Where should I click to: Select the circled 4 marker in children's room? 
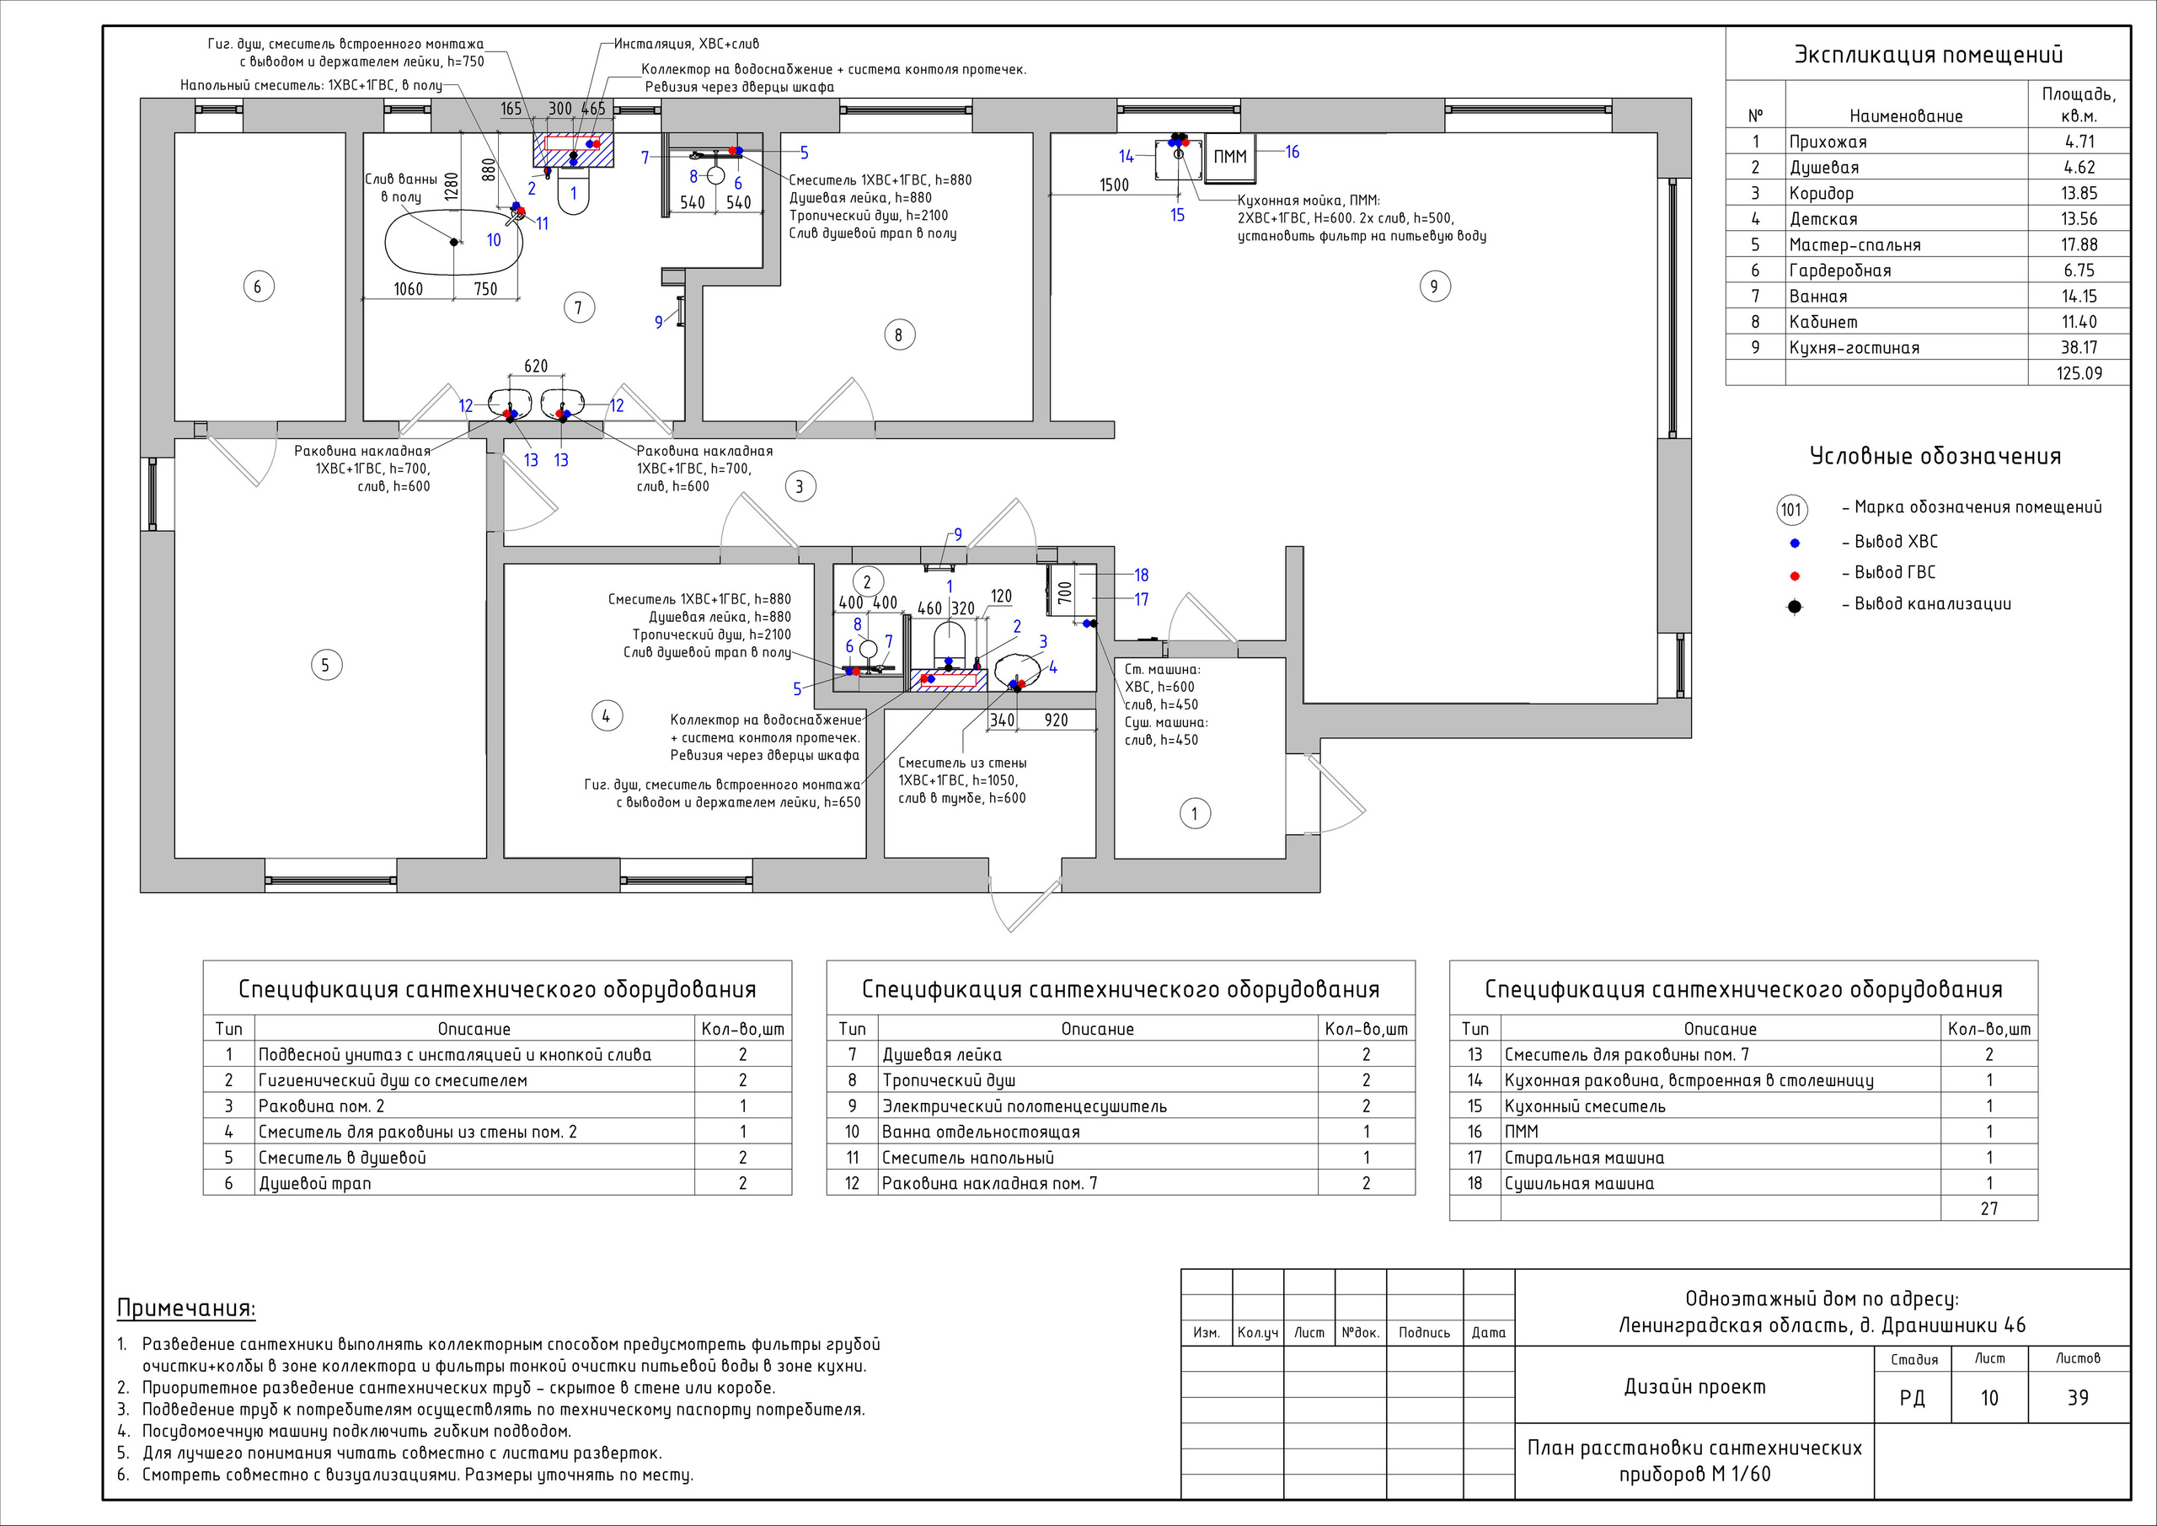point(606,717)
